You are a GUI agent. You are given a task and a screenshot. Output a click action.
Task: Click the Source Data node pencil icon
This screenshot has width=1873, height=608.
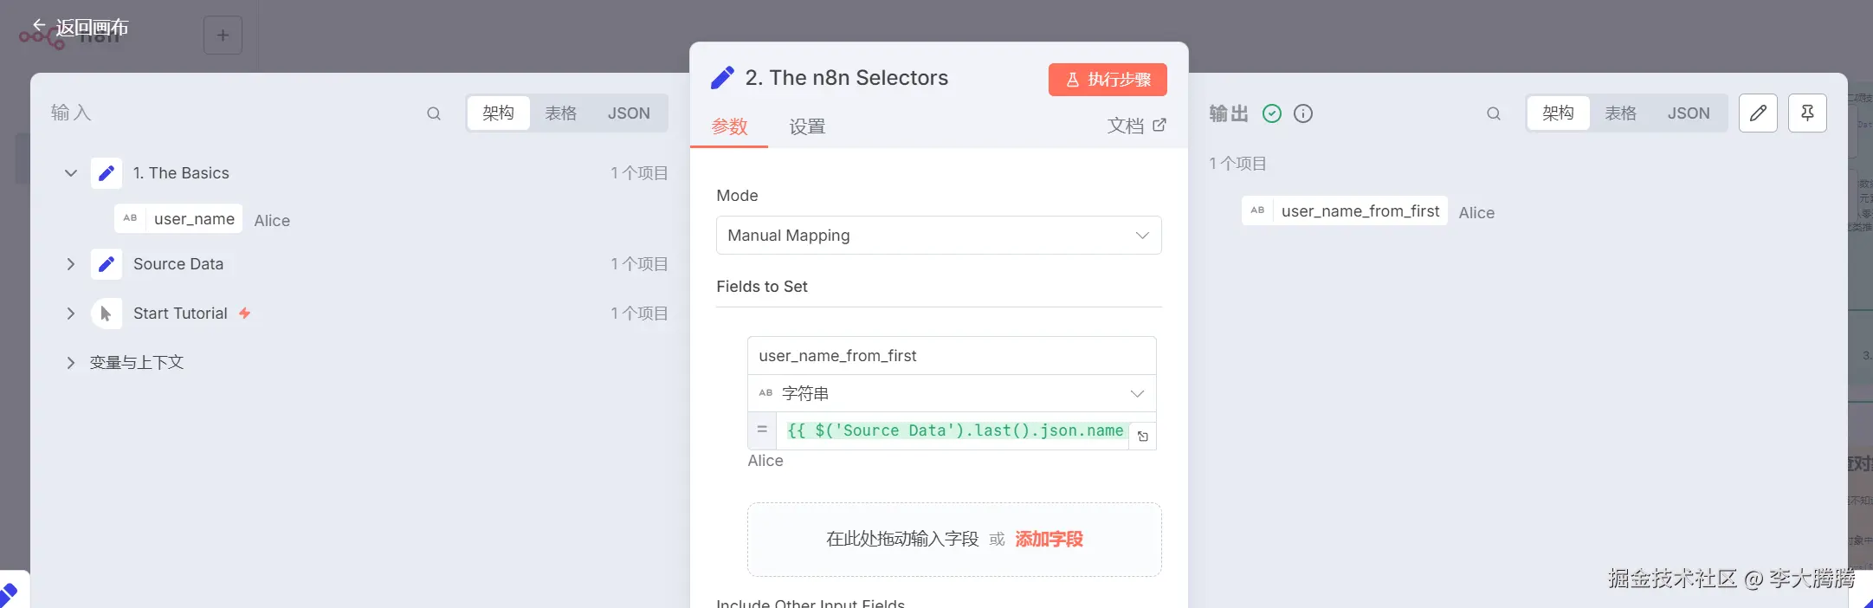pyautogui.click(x=107, y=264)
